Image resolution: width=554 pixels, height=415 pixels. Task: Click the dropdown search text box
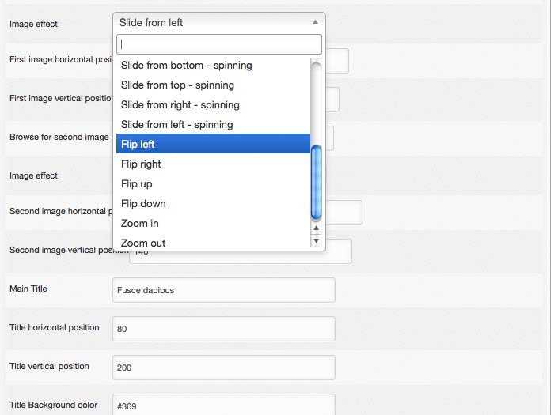pyautogui.click(x=219, y=44)
